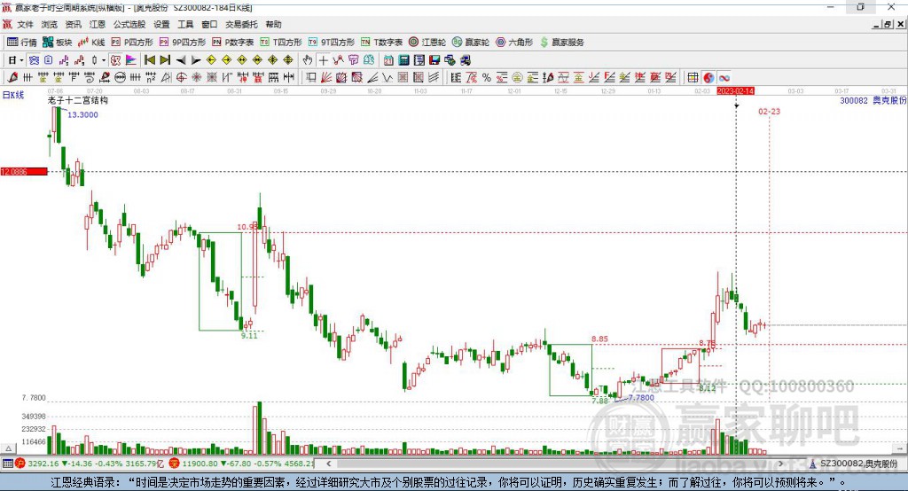Open the 公式选股 menu

(x=129, y=24)
